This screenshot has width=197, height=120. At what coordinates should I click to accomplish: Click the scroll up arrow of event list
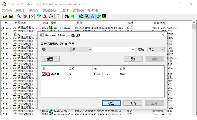coord(194,22)
